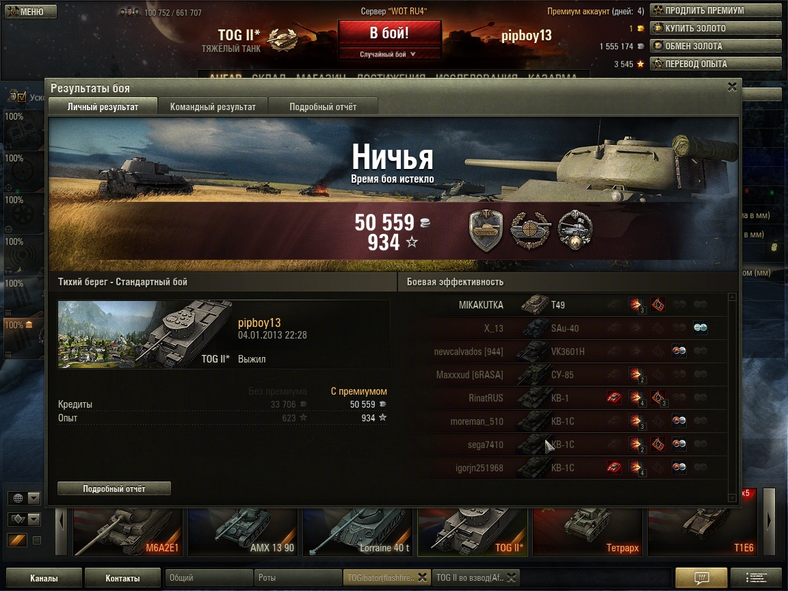This screenshot has height=591, width=788.
Task: Open the top "Подробный отчёт" tab
Action: [x=323, y=107]
